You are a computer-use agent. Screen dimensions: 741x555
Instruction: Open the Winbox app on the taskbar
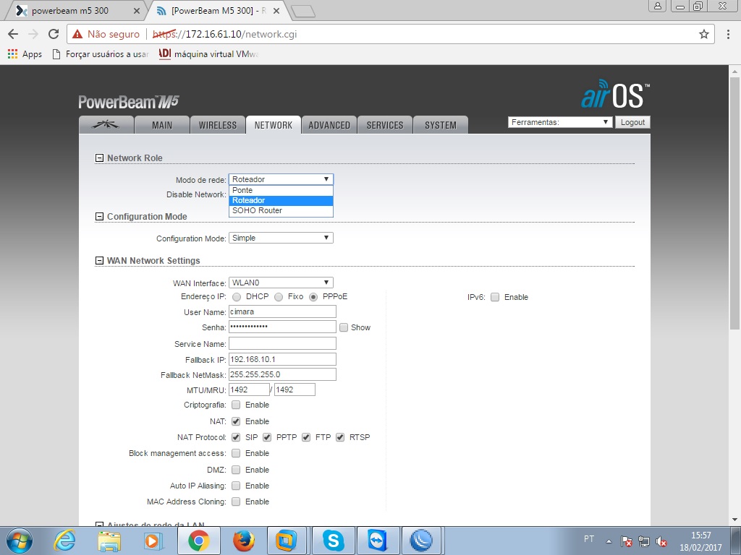tap(421, 541)
